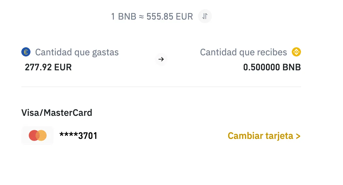Click the BNB code after 0.500000
This screenshot has height=185, width=343.
[x=291, y=67]
